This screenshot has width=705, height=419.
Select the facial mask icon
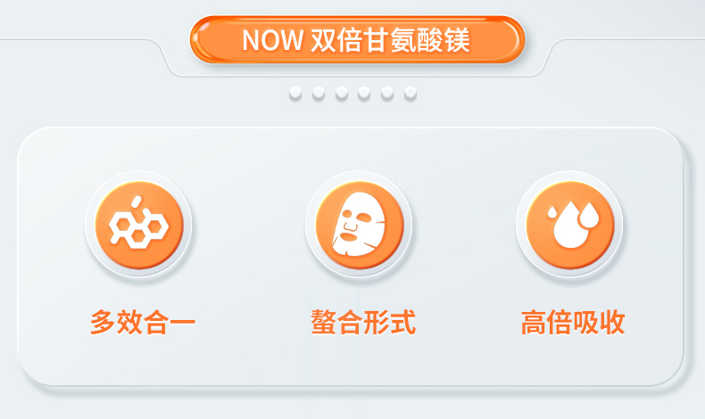[x=360, y=225]
